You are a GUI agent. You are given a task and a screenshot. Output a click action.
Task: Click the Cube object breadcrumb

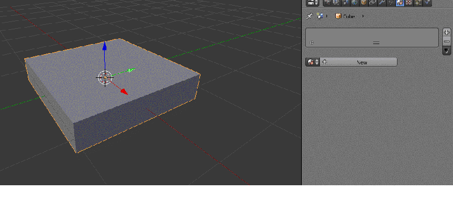pyautogui.click(x=345, y=16)
